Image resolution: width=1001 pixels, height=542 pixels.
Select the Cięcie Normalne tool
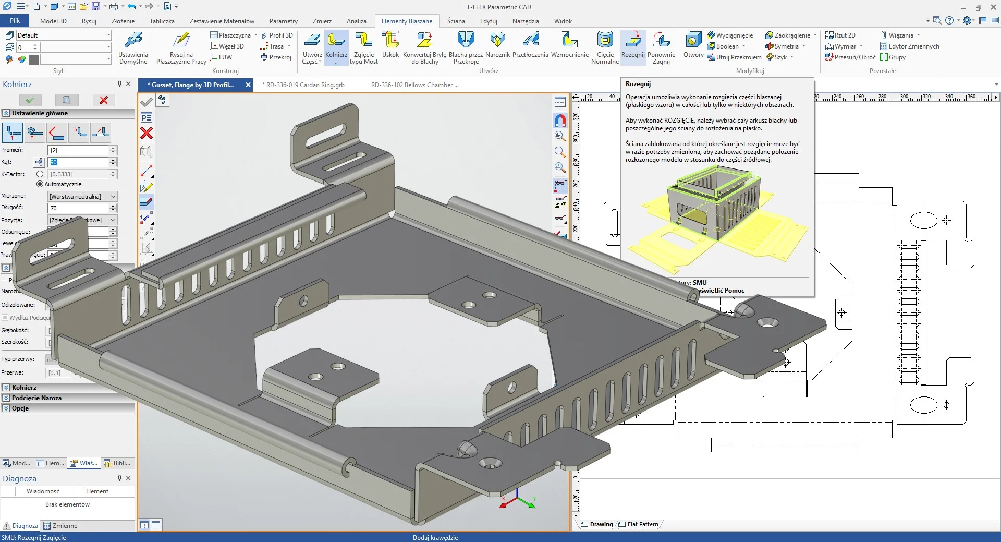coord(605,47)
